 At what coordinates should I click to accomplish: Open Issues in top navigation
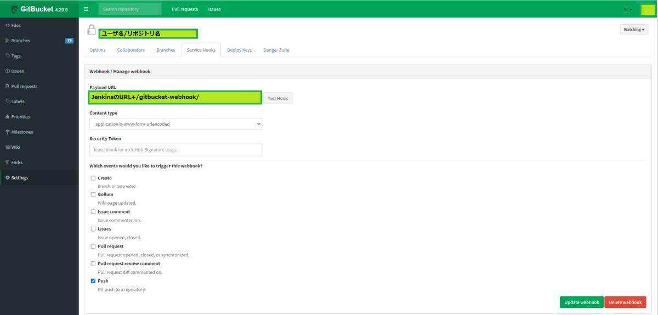click(x=214, y=9)
